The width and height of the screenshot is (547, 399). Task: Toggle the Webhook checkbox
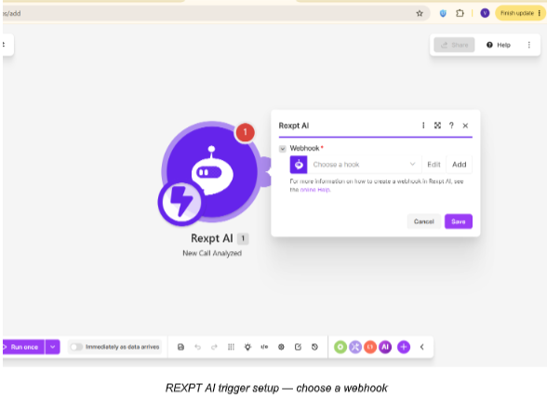click(283, 149)
